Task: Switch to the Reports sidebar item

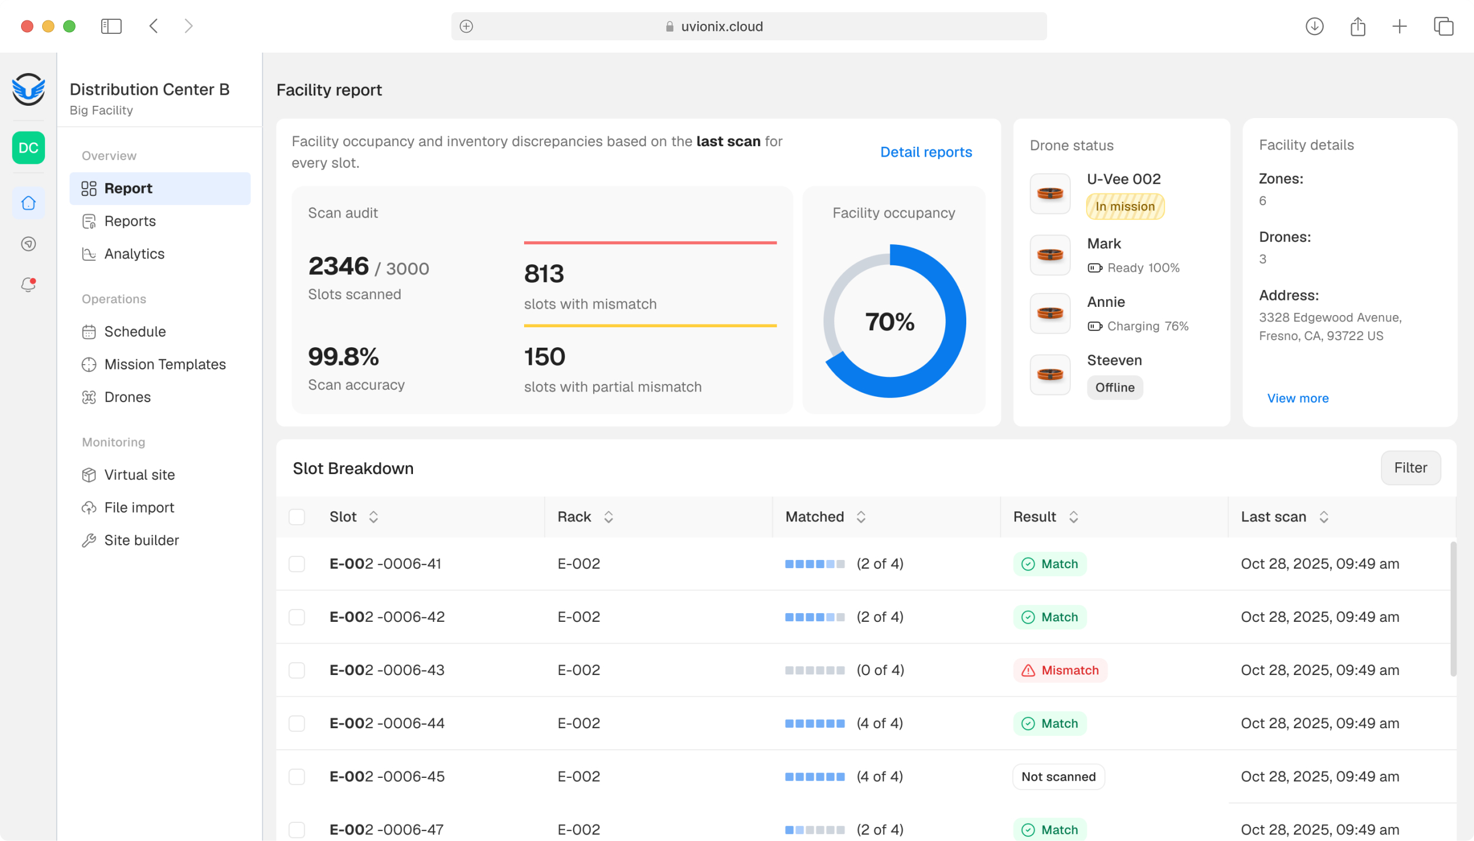Action: pos(130,221)
